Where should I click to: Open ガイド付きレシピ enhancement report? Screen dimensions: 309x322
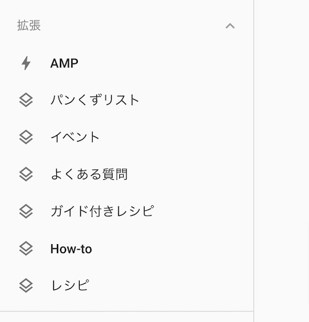[x=127, y=211]
